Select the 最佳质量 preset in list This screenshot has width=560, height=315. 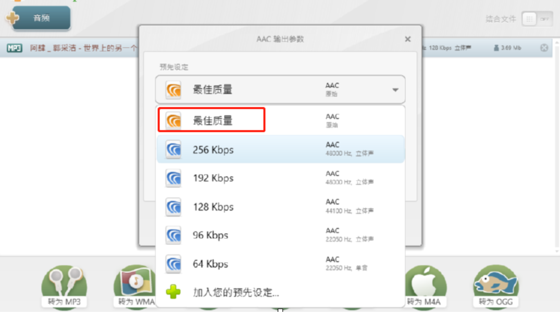click(x=281, y=120)
